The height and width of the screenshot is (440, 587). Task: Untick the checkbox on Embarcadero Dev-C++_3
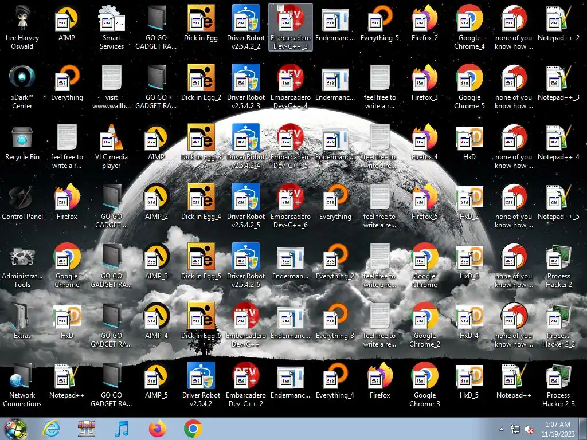click(x=280, y=8)
